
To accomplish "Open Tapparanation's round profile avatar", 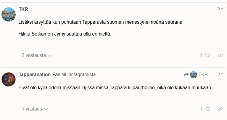I will coord(9,79).
